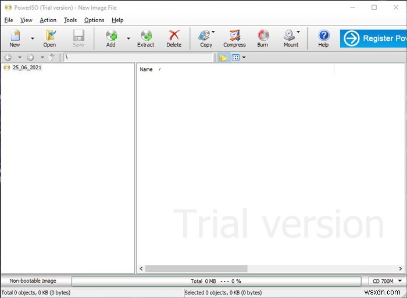This screenshot has height=298, width=407.
Task: Click the PowerISO title bar icon
Action: (8, 8)
